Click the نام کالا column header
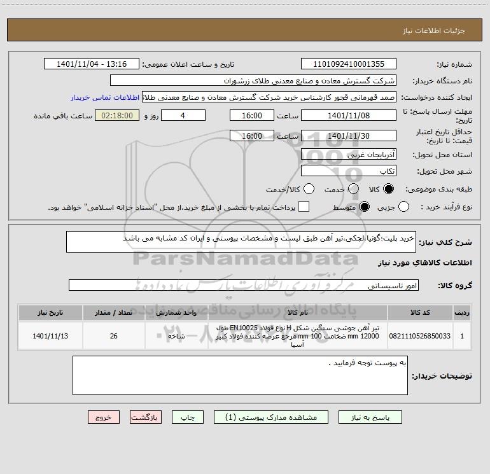490x474 pixels. (x=298, y=312)
